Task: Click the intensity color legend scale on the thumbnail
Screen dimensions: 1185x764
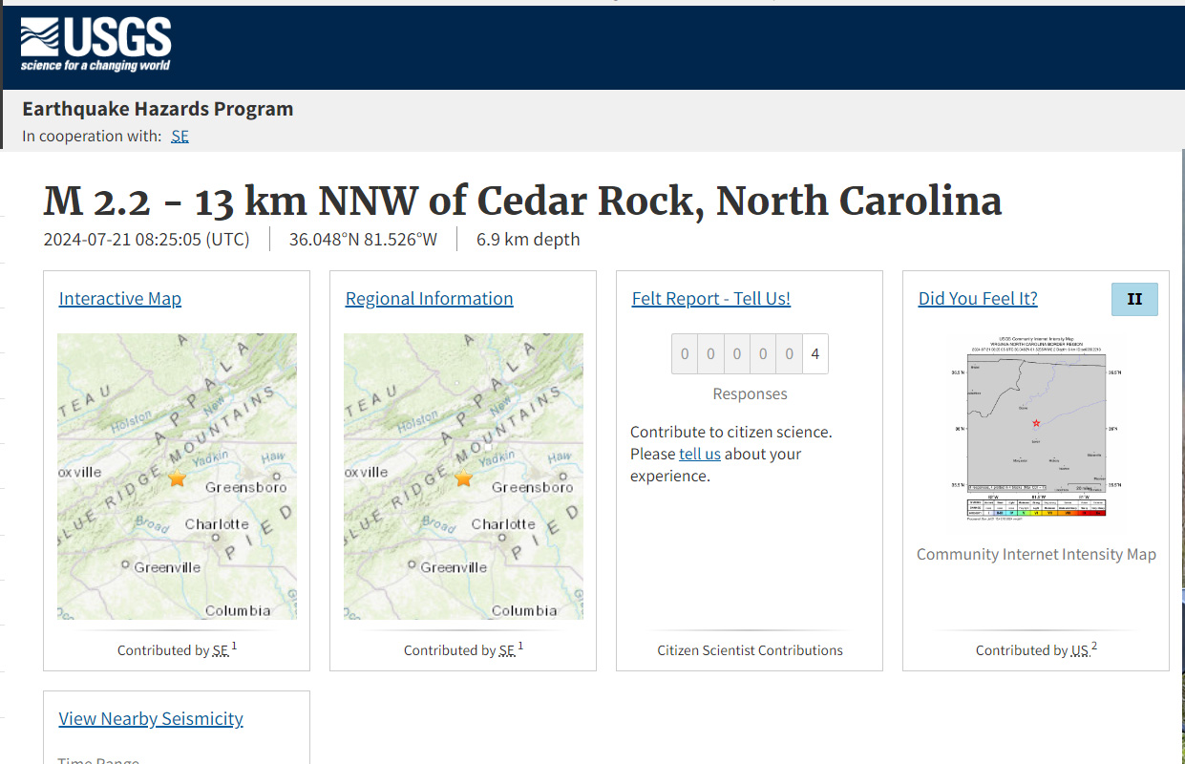Action: point(1036,508)
